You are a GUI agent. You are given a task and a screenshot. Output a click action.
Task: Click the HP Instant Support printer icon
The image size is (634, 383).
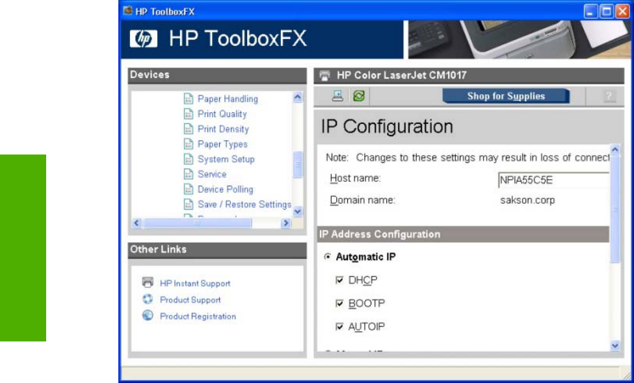point(148,282)
